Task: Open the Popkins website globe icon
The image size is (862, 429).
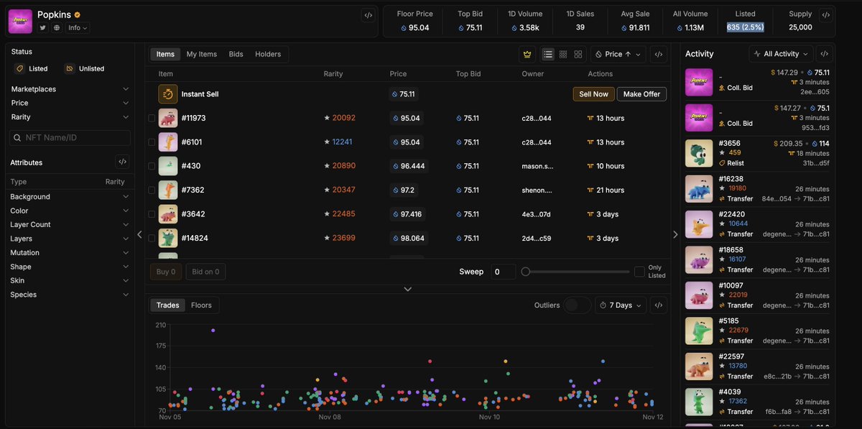Action: tap(57, 27)
